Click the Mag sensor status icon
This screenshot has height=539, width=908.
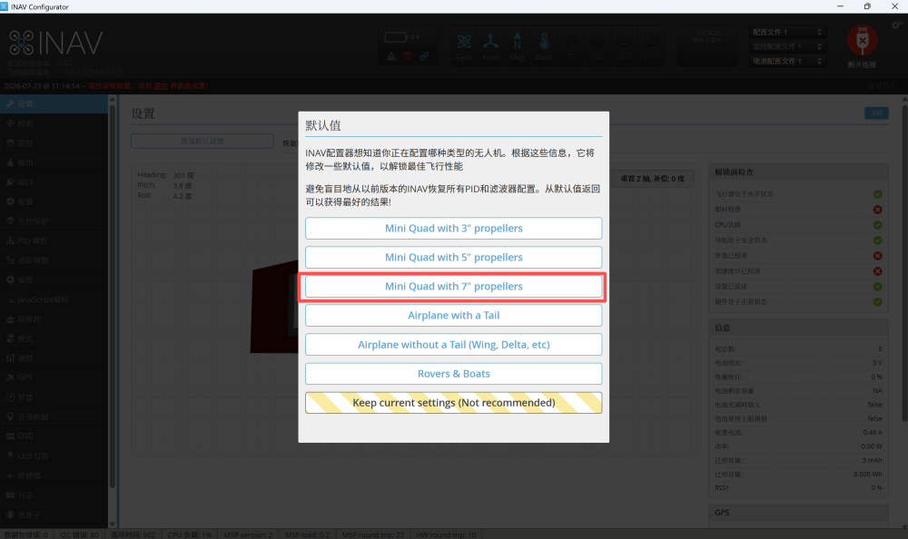click(x=518, y=45)
